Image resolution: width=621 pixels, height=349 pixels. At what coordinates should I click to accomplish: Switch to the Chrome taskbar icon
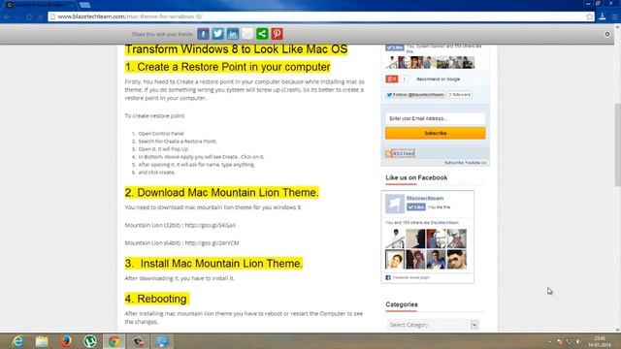114,341
